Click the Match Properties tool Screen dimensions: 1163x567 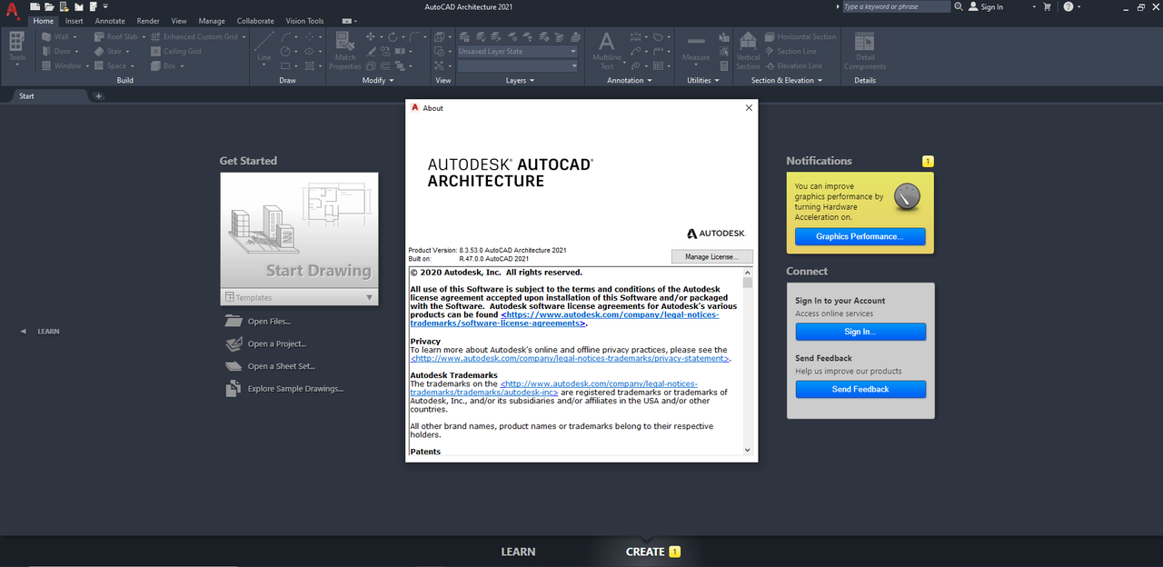tap(345, 50)
